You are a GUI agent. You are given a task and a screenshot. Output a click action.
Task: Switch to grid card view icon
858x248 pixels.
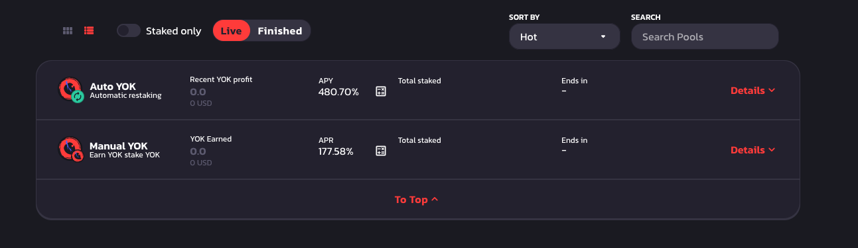point(68,31)
